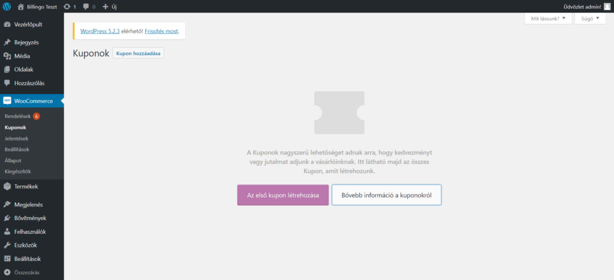Click the Új label in admin bar
Image resolution: width=614 pixels, height=280 pixels.
point(114,7)
